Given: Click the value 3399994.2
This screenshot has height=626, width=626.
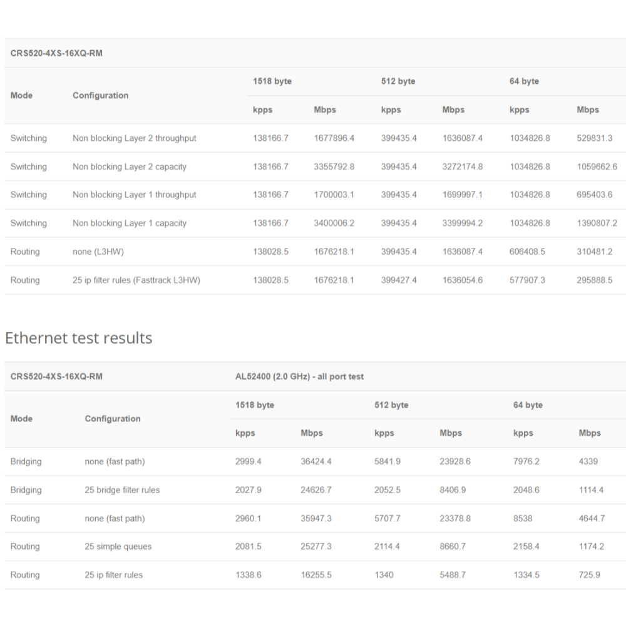Looking at the screenshot, I should click(463, 223).
